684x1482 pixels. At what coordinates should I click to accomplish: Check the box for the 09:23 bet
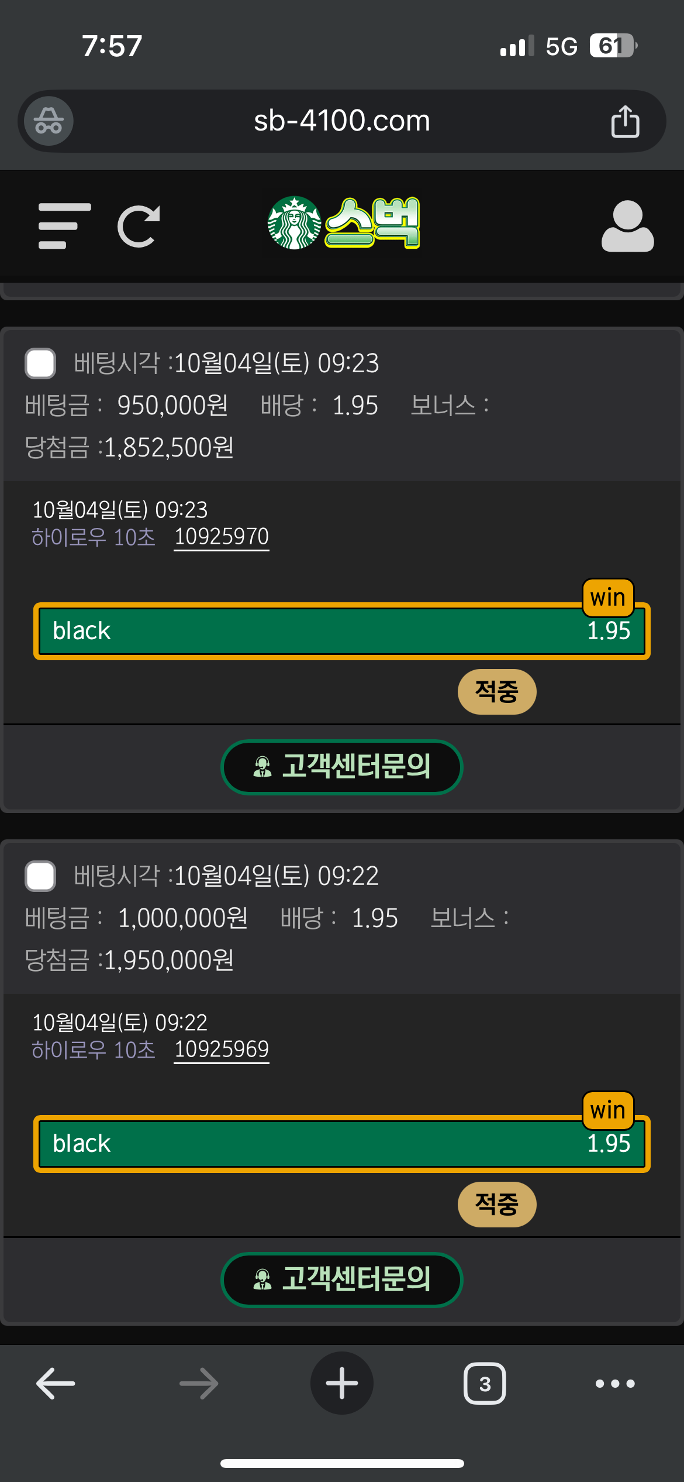(40, 363)
